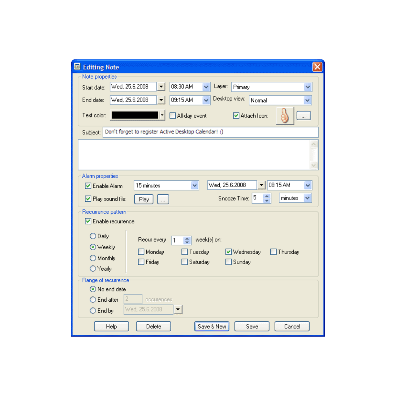Click the note body scrollbar down arrow
This screenshot has height=396, width=396.
tap(314, 166)
